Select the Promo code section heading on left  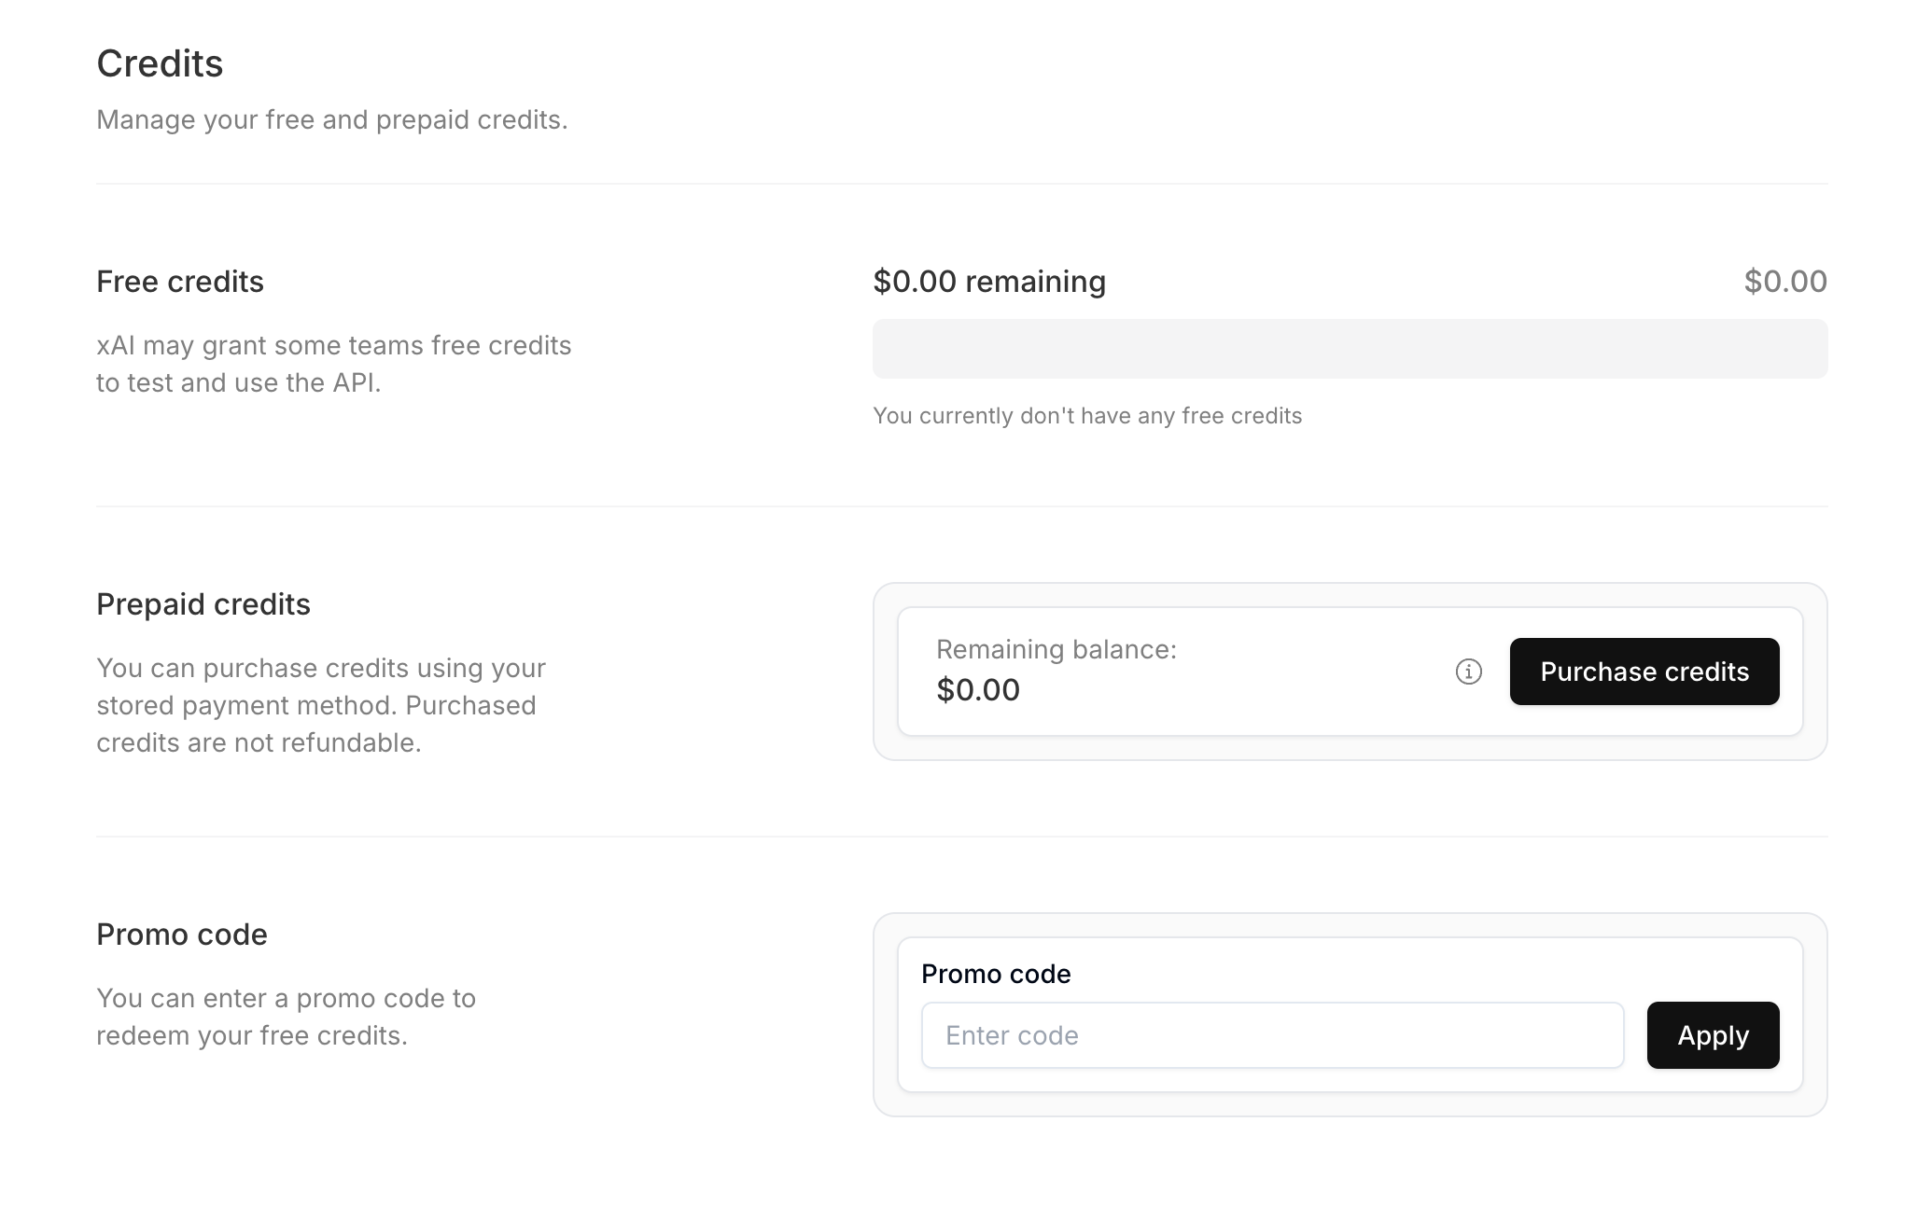182,935
